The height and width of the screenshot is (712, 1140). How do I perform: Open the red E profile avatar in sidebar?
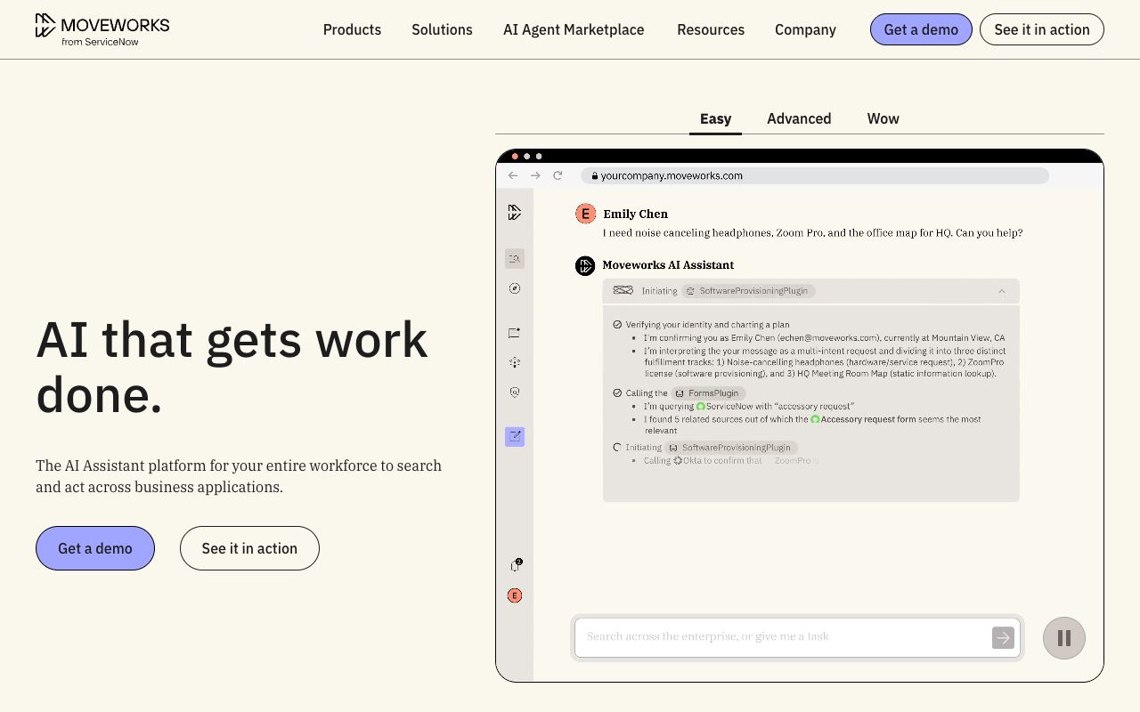coord(515,595)
